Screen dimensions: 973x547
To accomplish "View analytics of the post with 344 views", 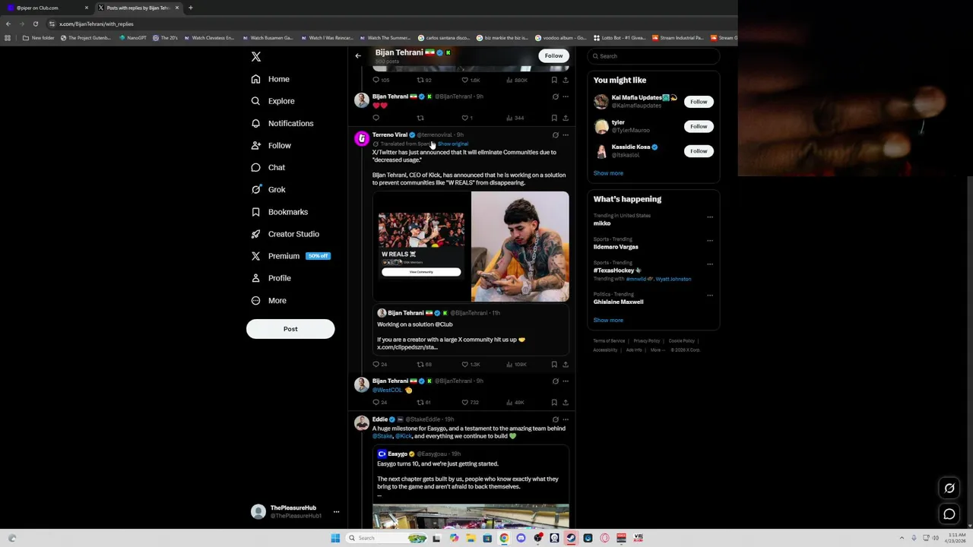I will tap(515, 118).
